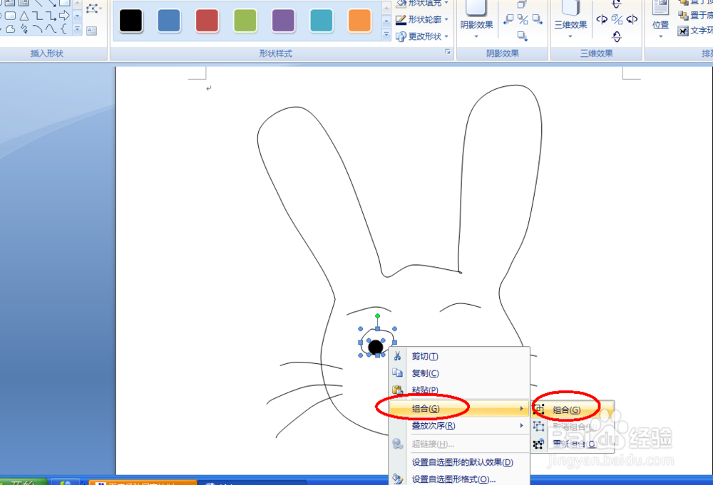Select the freeform shape tool
This screenshot has width=713, height=485.
[x=11, y=29]
